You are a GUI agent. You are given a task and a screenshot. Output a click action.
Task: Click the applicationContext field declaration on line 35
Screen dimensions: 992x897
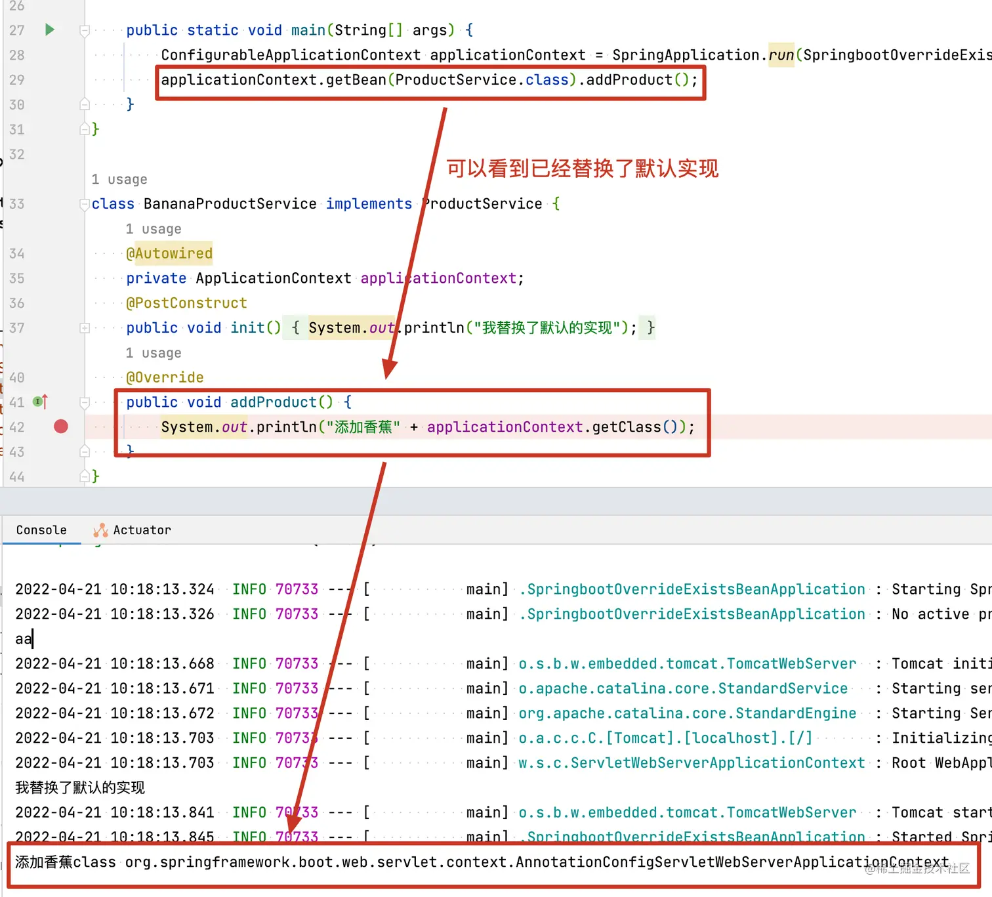[x=438, y=278]
